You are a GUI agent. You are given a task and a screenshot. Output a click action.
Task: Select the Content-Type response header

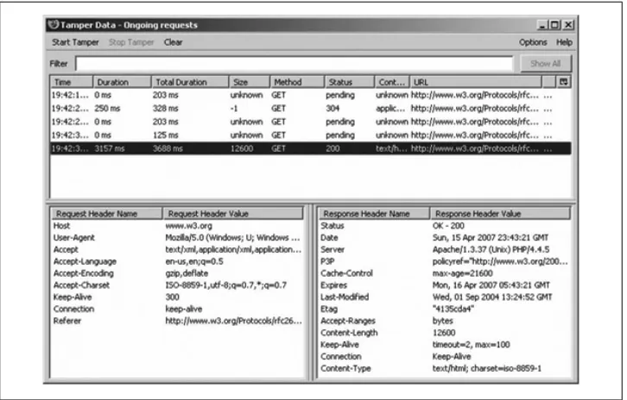coord(444,368)
